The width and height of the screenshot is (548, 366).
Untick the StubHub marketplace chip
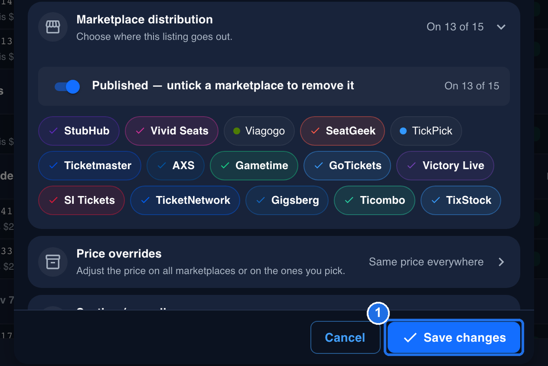click(79, 131)
